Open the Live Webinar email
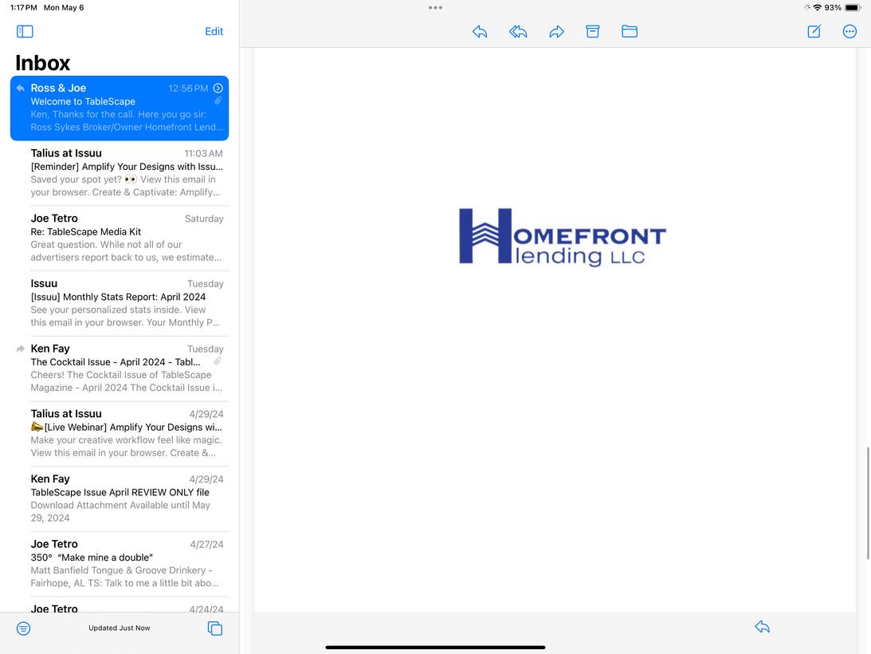 point(120,433)
